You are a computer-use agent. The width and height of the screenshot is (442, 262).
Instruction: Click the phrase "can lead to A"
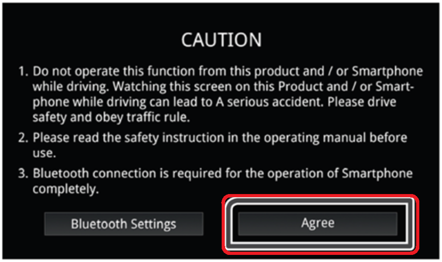point(187,102)
